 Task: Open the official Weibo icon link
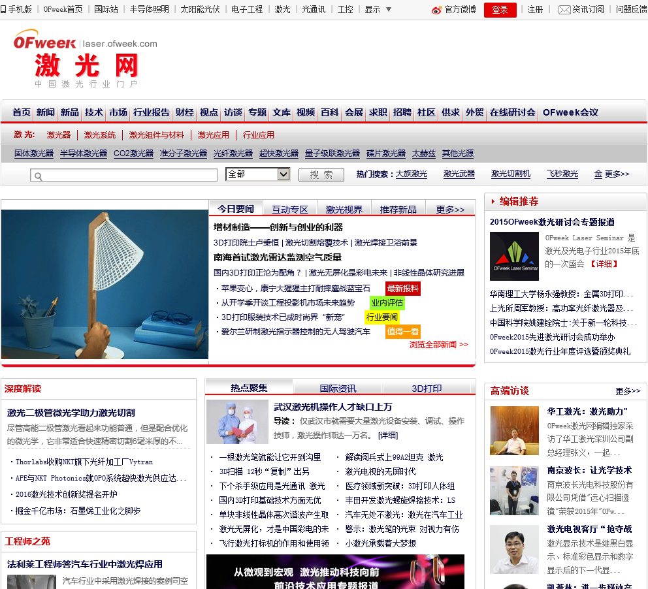(x=436, y=10)
